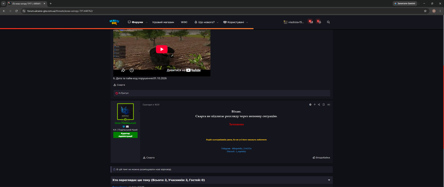Open post timestamp Сьогодні о 16:51
The image size is (444, 187).
(x=151, y=105)
